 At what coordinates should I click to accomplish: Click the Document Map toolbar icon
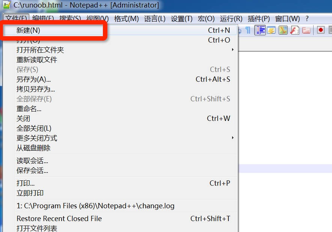[283, 31]
